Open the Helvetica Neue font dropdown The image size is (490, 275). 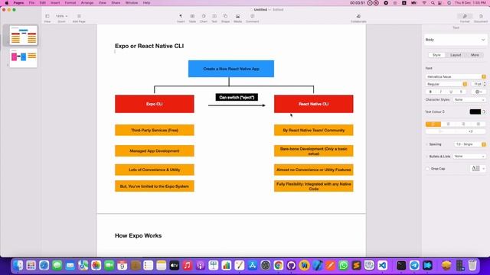[456, 76]
